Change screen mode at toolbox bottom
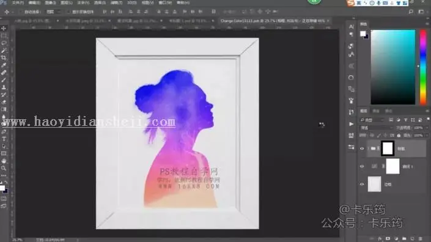Image resolution: width=431 pixels, height=242 pixels. pyautogui.click(x=4, y=206)
